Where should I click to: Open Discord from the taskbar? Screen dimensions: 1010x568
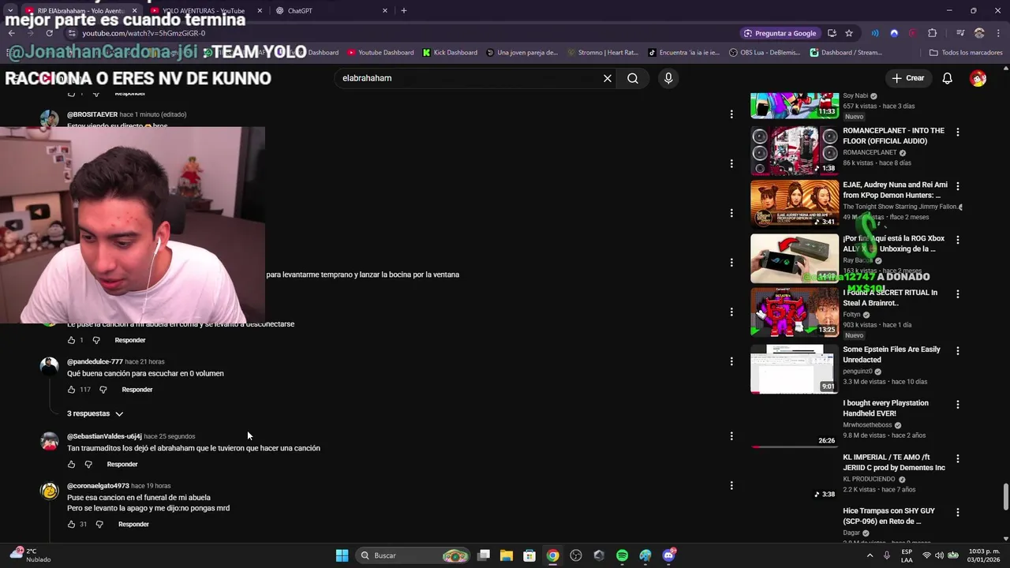pyautogui.click(x=668, y=555)
